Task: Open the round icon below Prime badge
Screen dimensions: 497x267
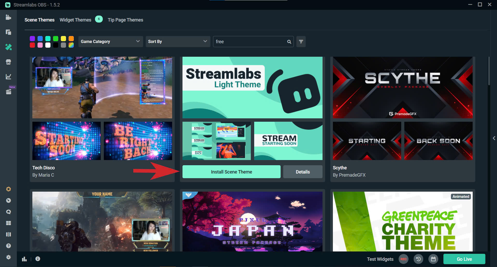Action: click(9, 200)
